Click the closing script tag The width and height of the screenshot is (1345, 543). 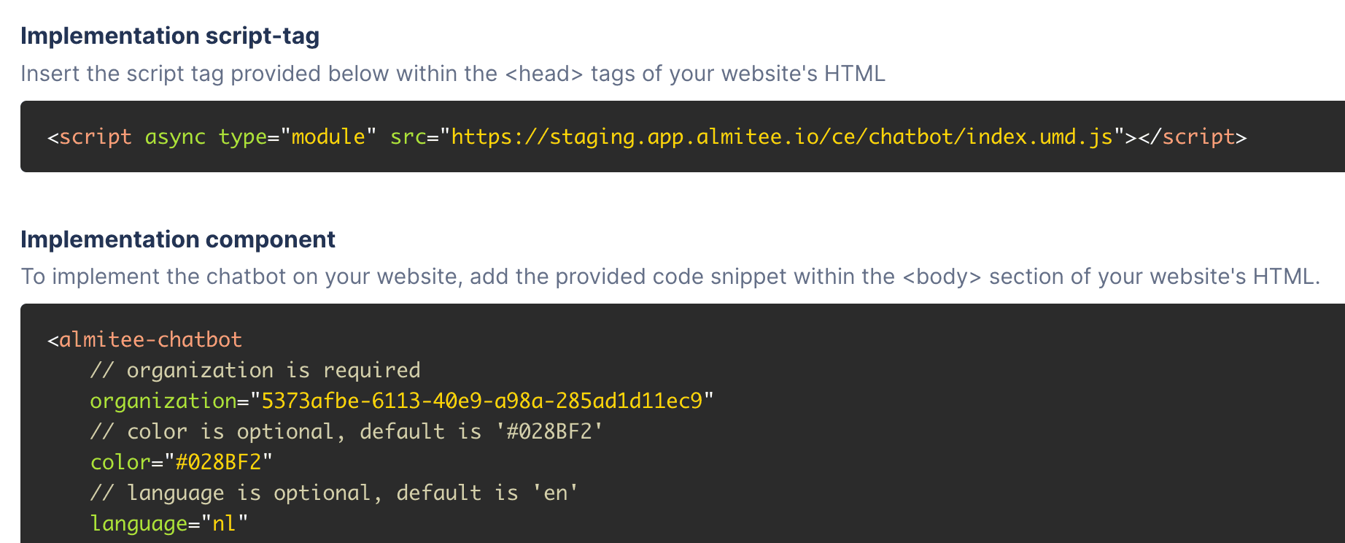pyautogui.click(x=1198, y=136)
